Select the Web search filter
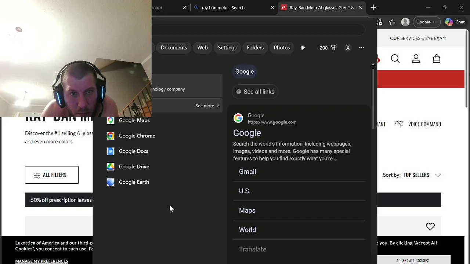Viewport: 470px width, 264px height. pyautogui.click(x=202, y=48)
